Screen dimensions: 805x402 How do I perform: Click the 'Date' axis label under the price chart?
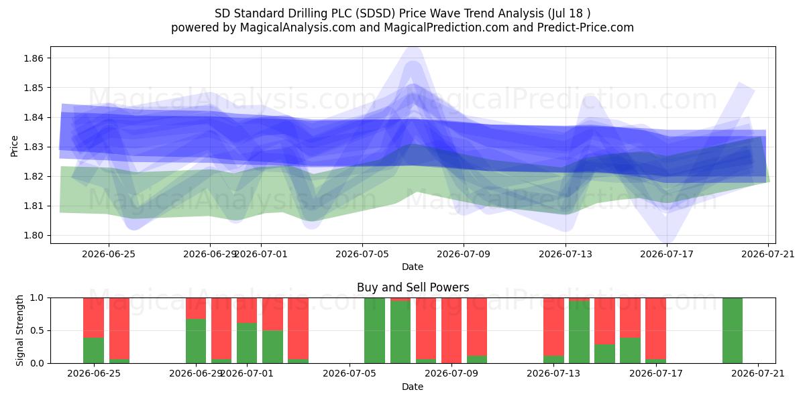click(413, 267)
